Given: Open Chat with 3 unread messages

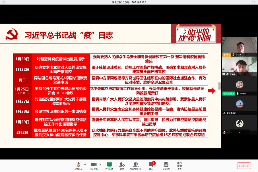Looking at the screenshot, I should tap(151, 165).
